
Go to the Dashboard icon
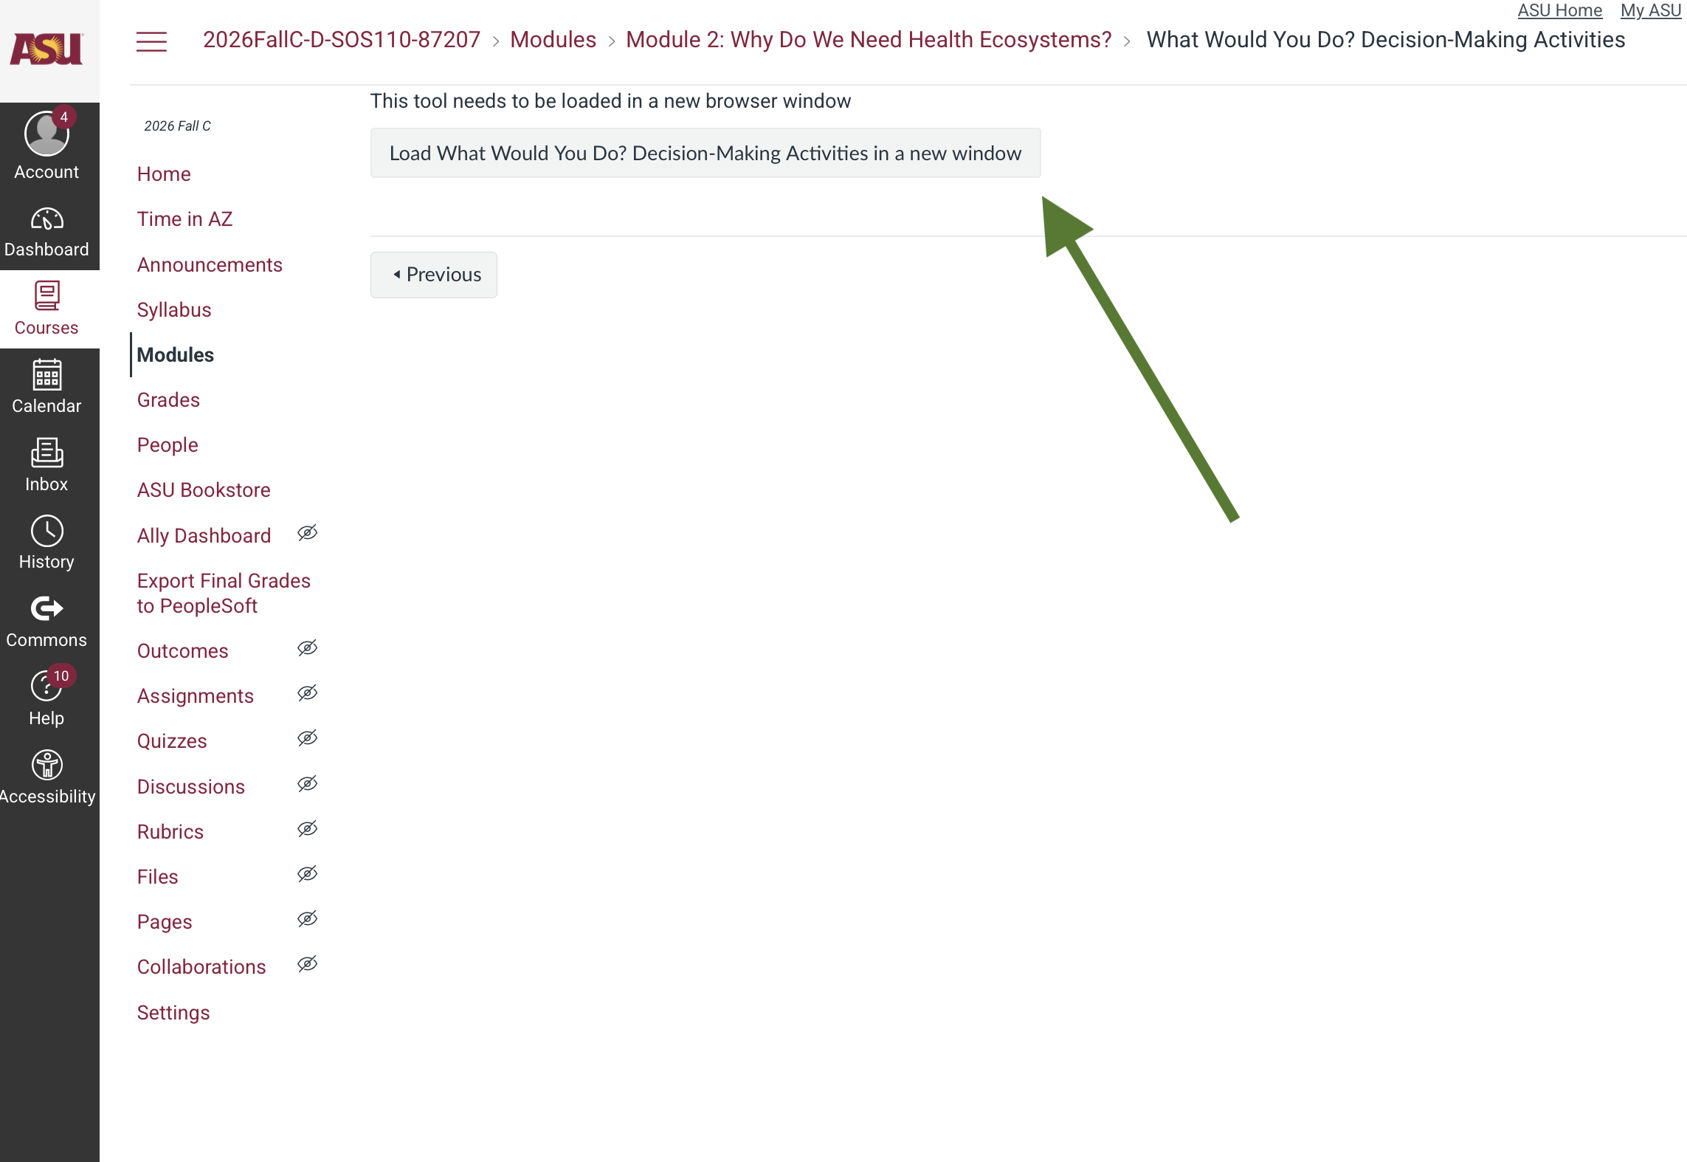coord(46,219)
